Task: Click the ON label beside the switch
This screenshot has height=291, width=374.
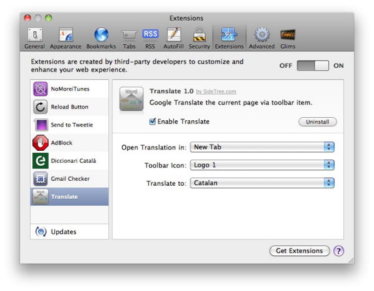Action: 338,65
